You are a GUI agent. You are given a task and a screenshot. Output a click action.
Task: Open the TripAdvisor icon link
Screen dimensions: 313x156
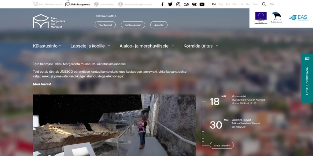[x=186, y=4]
